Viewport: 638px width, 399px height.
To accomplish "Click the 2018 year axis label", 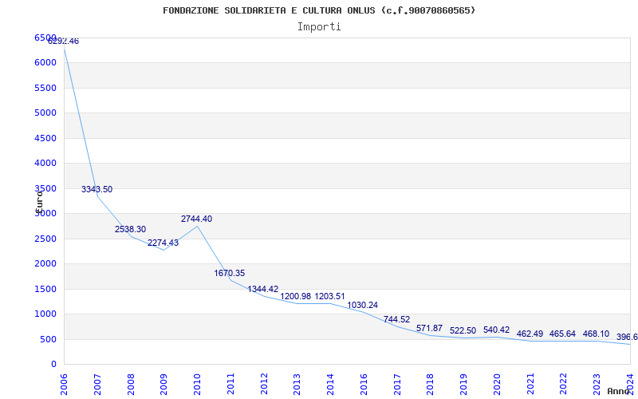I will 431,385.
